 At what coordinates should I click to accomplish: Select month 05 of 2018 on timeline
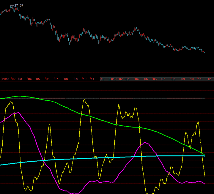[38, 79]
